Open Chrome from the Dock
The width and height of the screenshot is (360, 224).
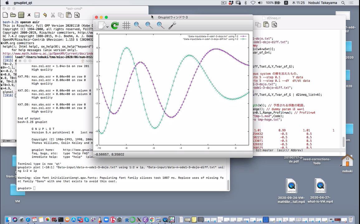point(152,219)
